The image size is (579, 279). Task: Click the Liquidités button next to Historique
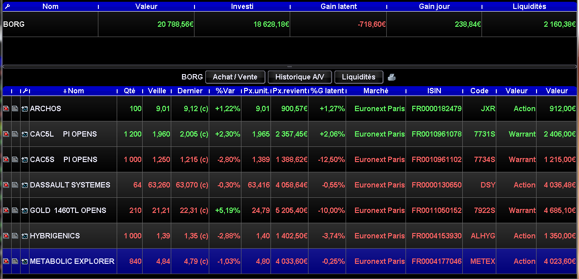[x=359, y=77]
